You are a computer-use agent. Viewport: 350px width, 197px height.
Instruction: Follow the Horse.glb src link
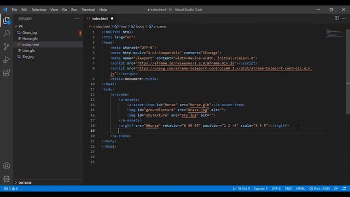(200, 105)
